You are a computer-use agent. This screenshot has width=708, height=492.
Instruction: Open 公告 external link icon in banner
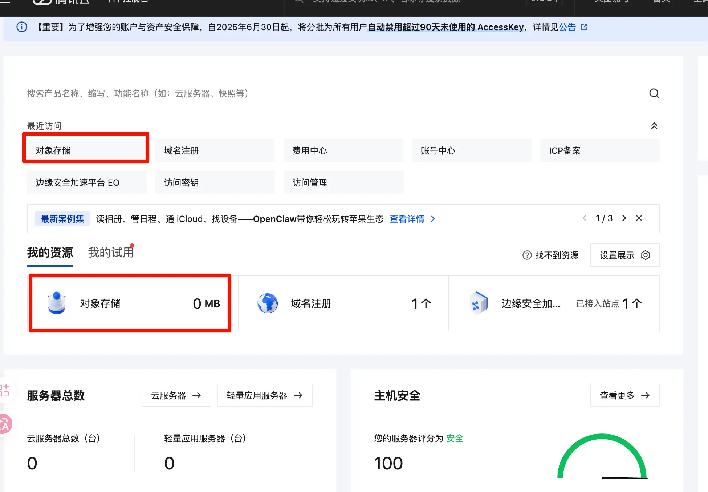584,27
